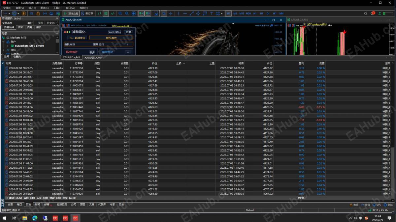Open the notification icon with red badge

[373, 14]
